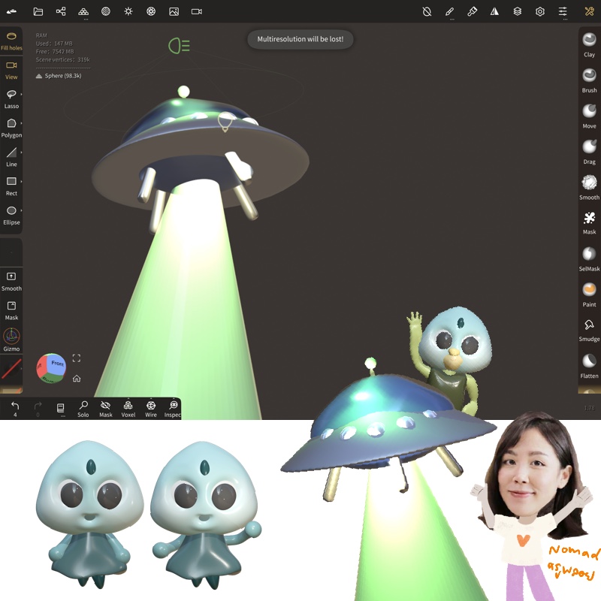This screenshot has height=601, width=601.
Task: Open the Background image menu
Action: [x=174, y=11]
